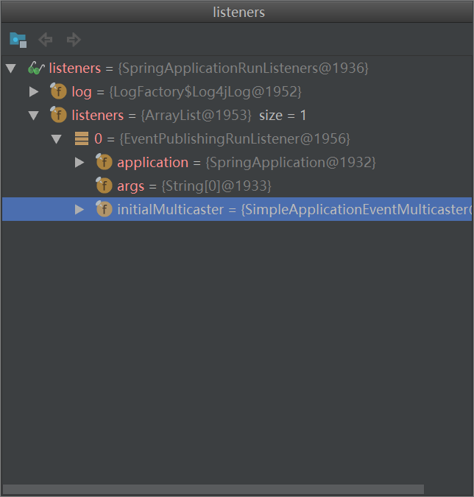Click the args field name

(130, 186)
